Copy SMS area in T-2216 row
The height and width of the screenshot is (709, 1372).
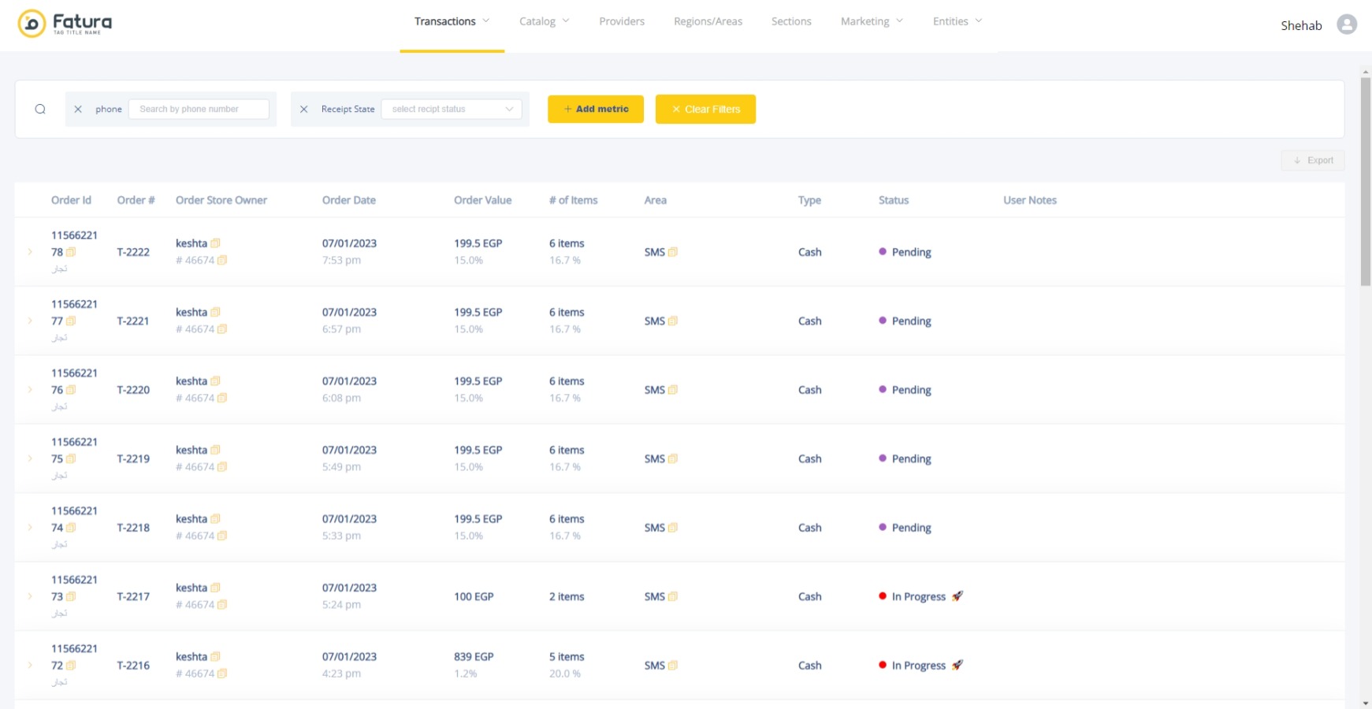tap(673, 666)
